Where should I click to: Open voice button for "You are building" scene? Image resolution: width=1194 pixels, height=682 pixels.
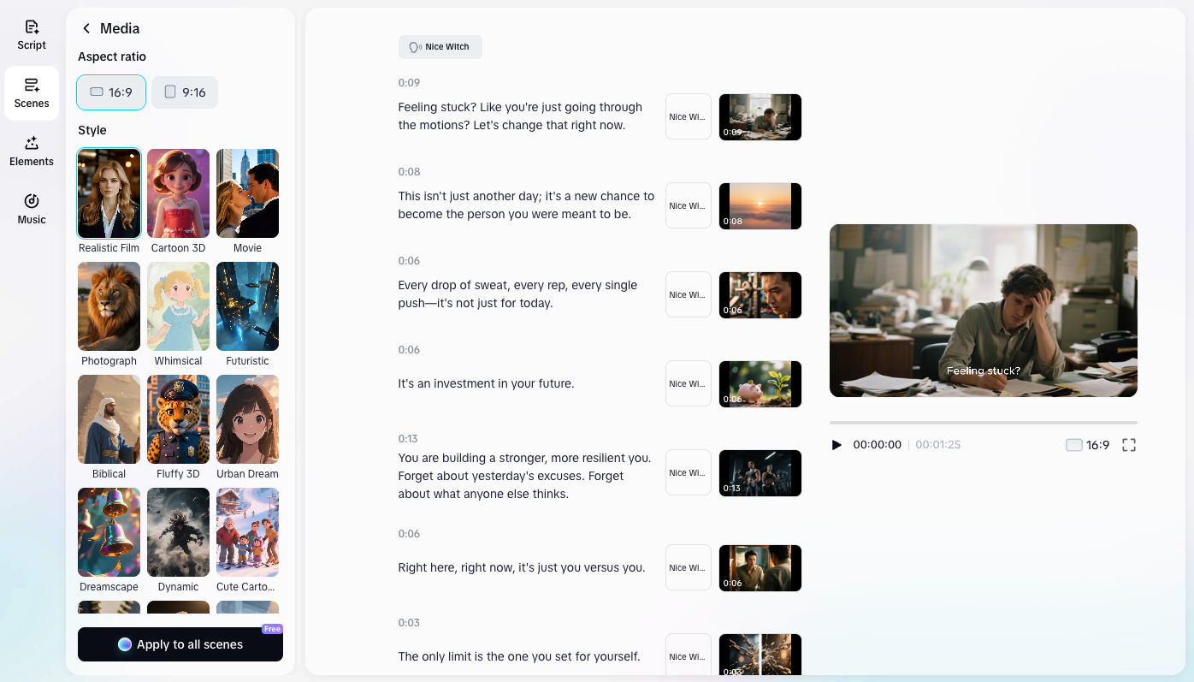689,472
